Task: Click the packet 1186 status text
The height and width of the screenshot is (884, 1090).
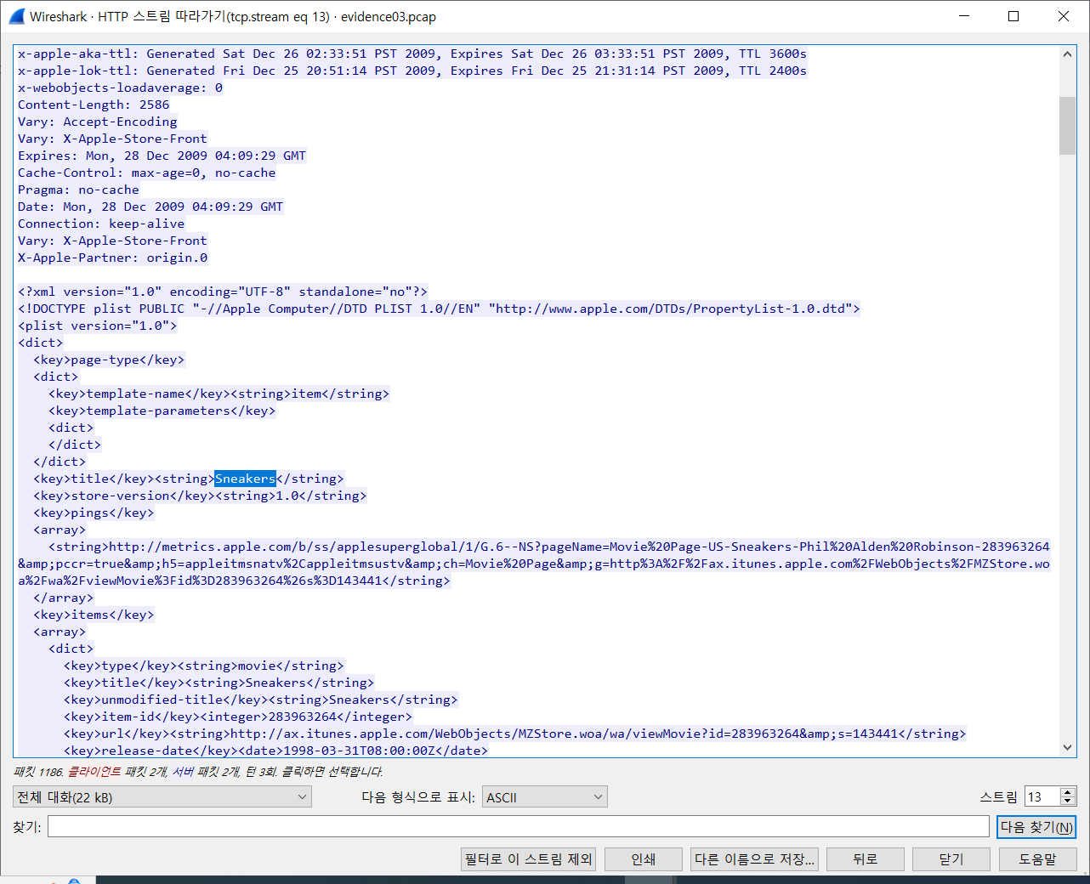Action: pos(198,772)
